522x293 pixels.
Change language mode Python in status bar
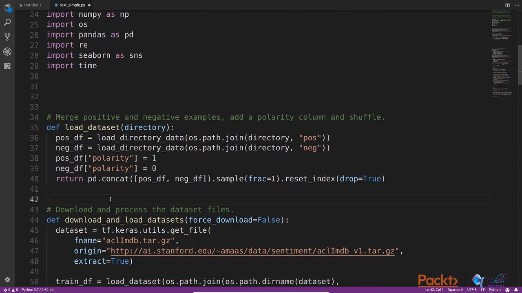tap(494, 290)
